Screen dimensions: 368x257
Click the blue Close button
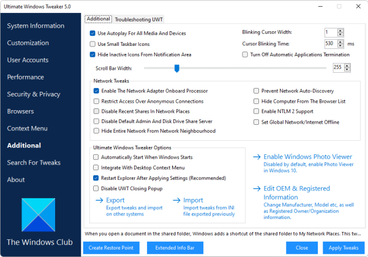click(302, 248)
